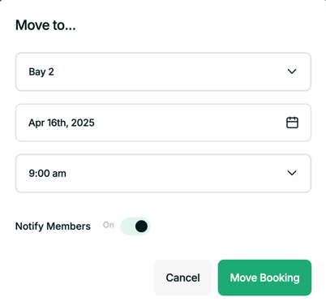Click the dark knob of the Notify switch
The width and height of the screenshot is (326, 306).
[141, 226]
